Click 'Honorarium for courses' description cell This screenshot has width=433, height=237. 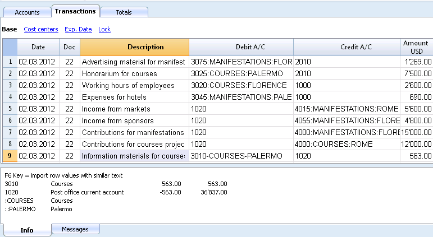tap(134, 73)
